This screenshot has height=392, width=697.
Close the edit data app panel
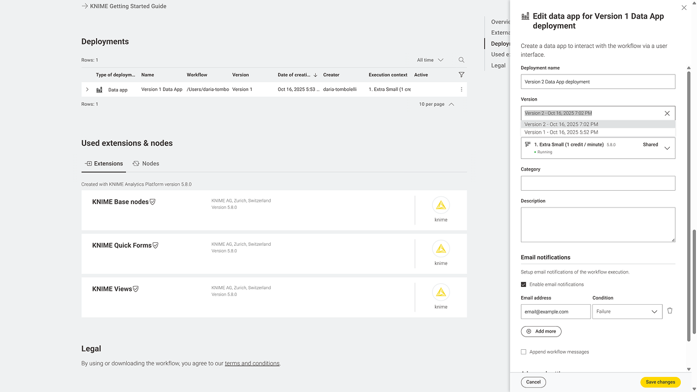(x=684, y=8)
